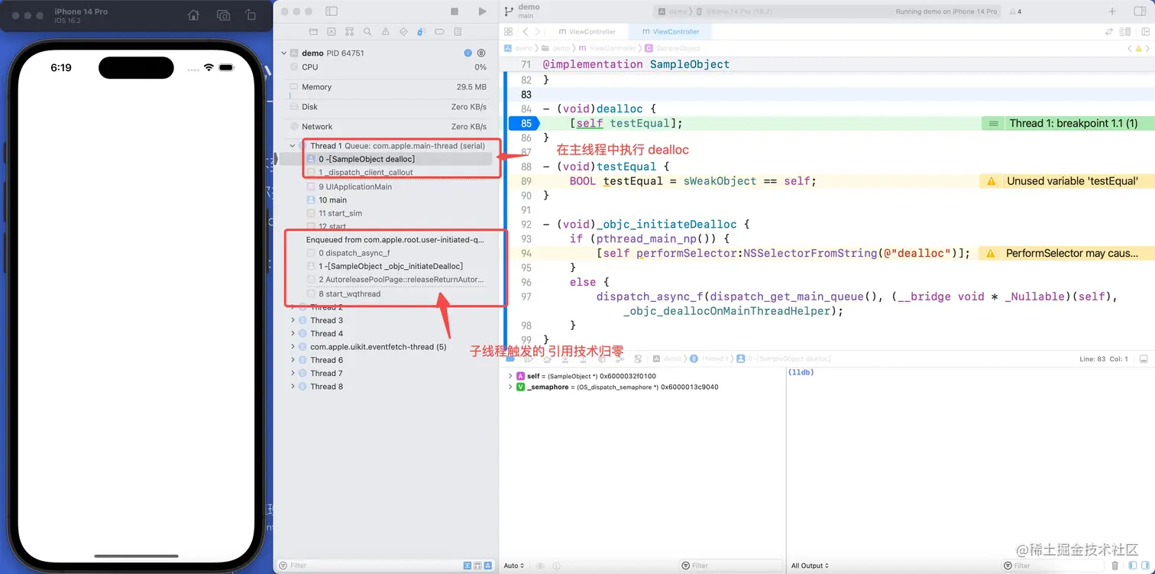Open the Report navigator icon

[x=458, y=32]
